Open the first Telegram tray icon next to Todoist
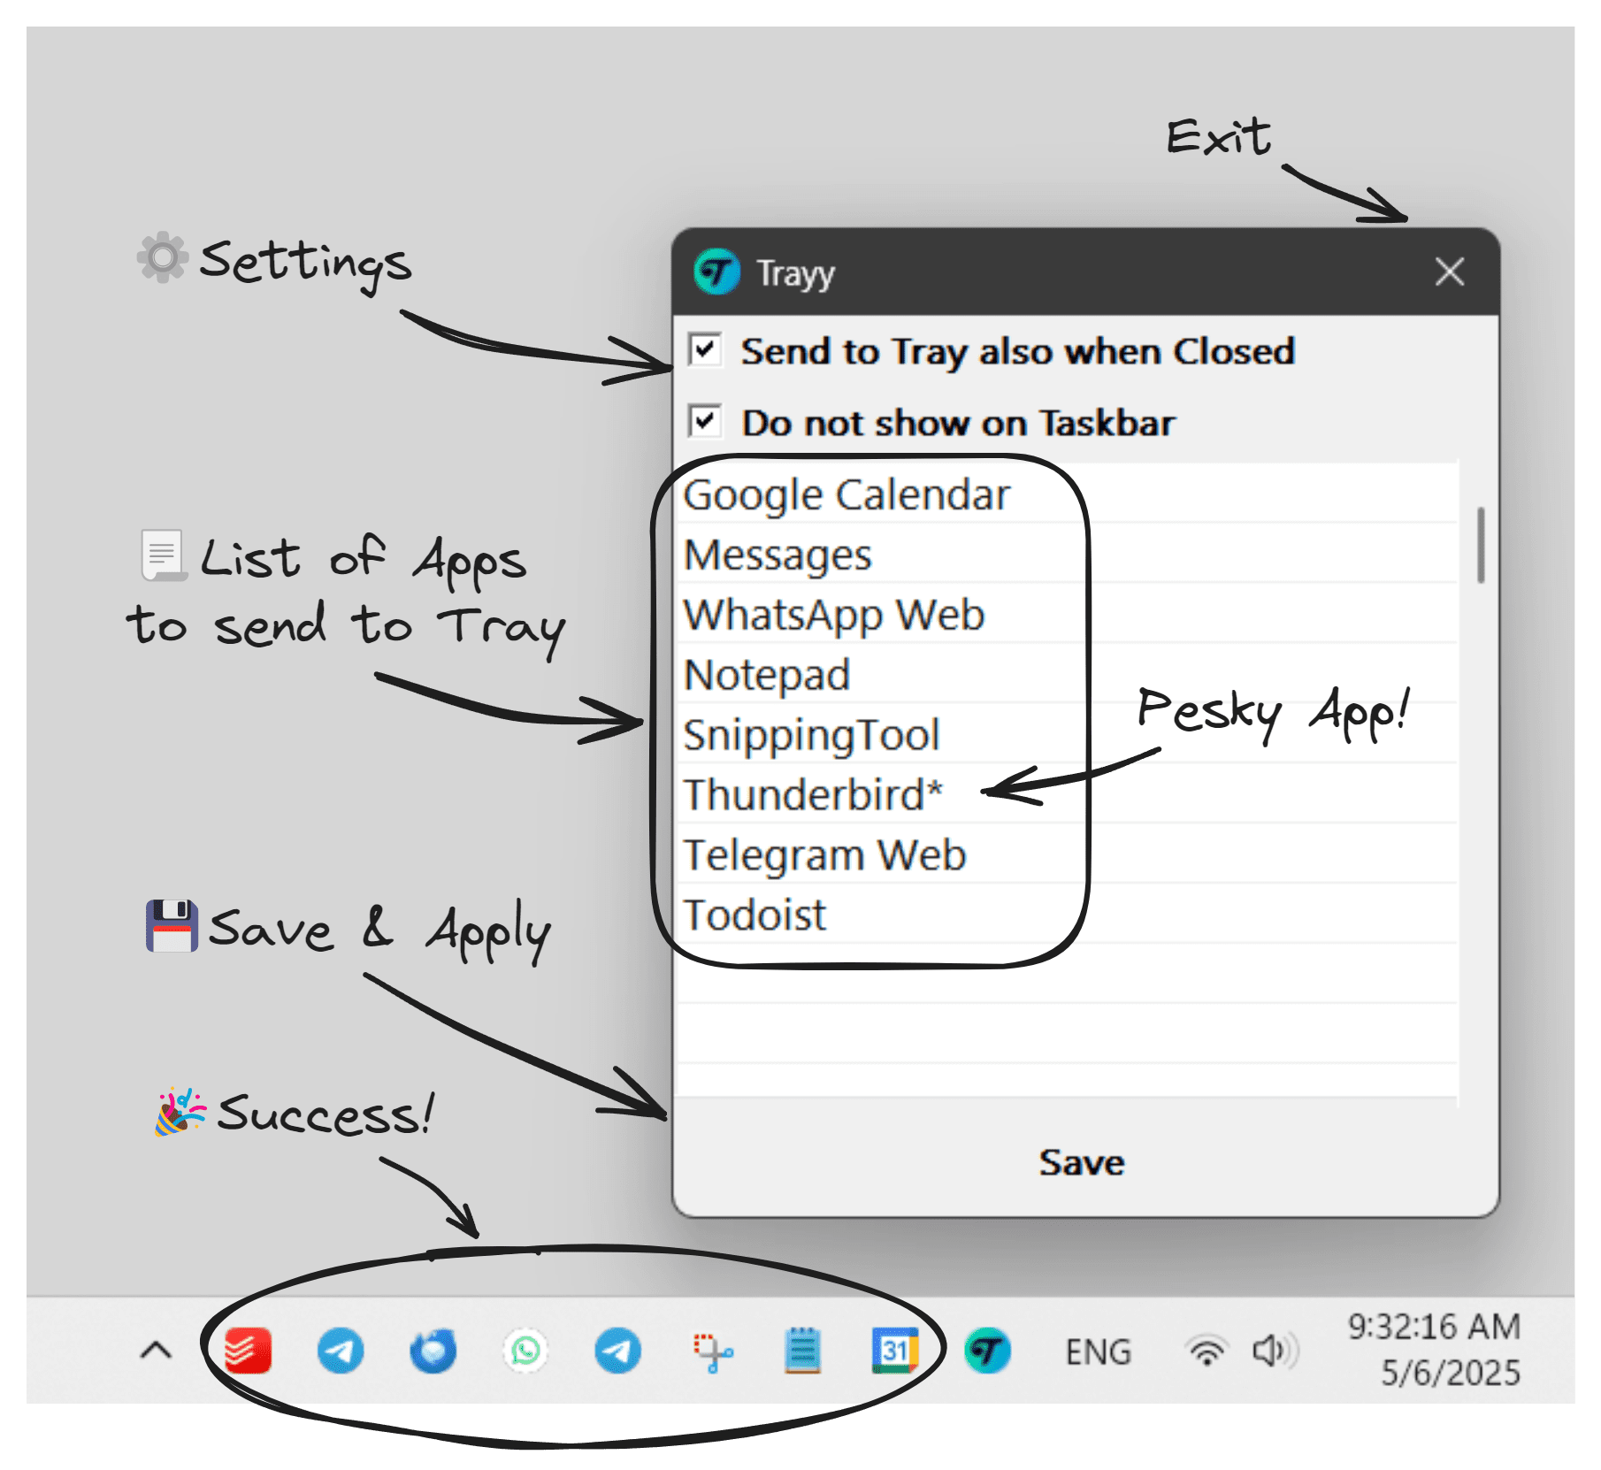 (x=341, y=1351)
